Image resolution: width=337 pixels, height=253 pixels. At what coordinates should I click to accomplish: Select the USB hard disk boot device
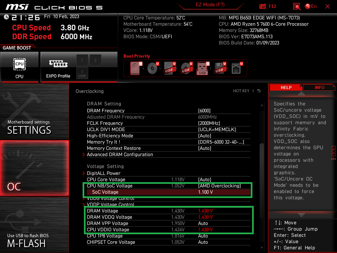169,68
